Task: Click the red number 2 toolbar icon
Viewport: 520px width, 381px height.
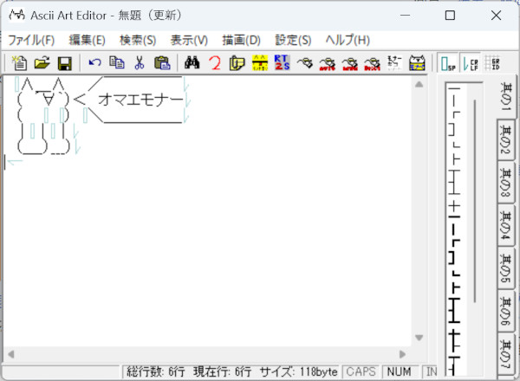Action: coord(215,62)
